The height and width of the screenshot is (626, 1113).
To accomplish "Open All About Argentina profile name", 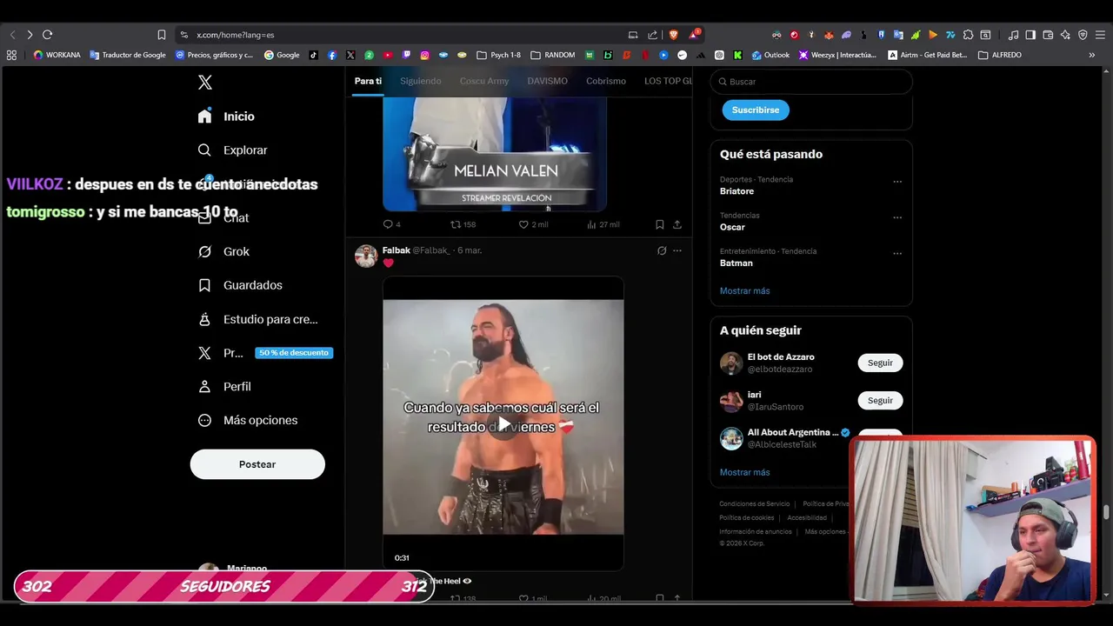I will point(793,432).
